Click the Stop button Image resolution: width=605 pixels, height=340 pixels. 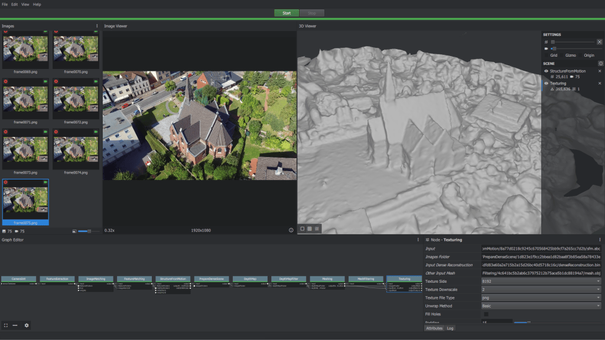click(312, 13)
